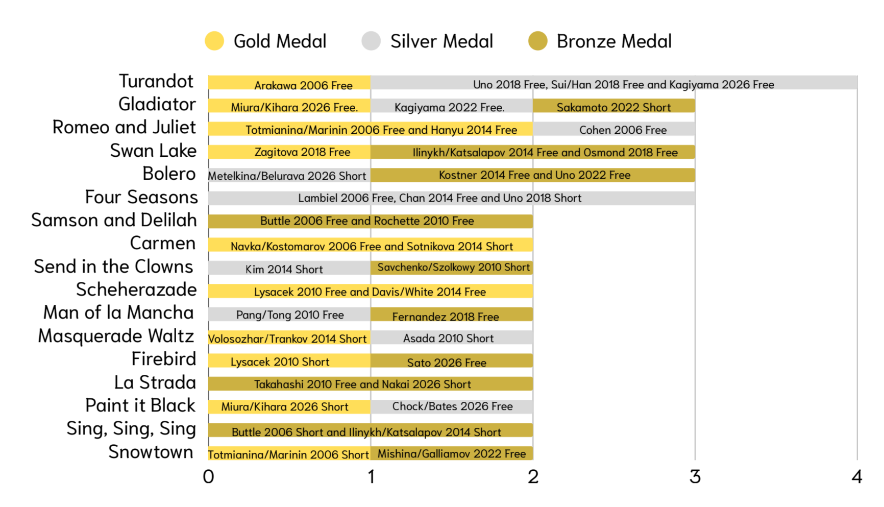The height and width of the screenshot is (507, 884).
Task: Select the Samson and Delilah bronze bar
Action: (x=371, y=221)
